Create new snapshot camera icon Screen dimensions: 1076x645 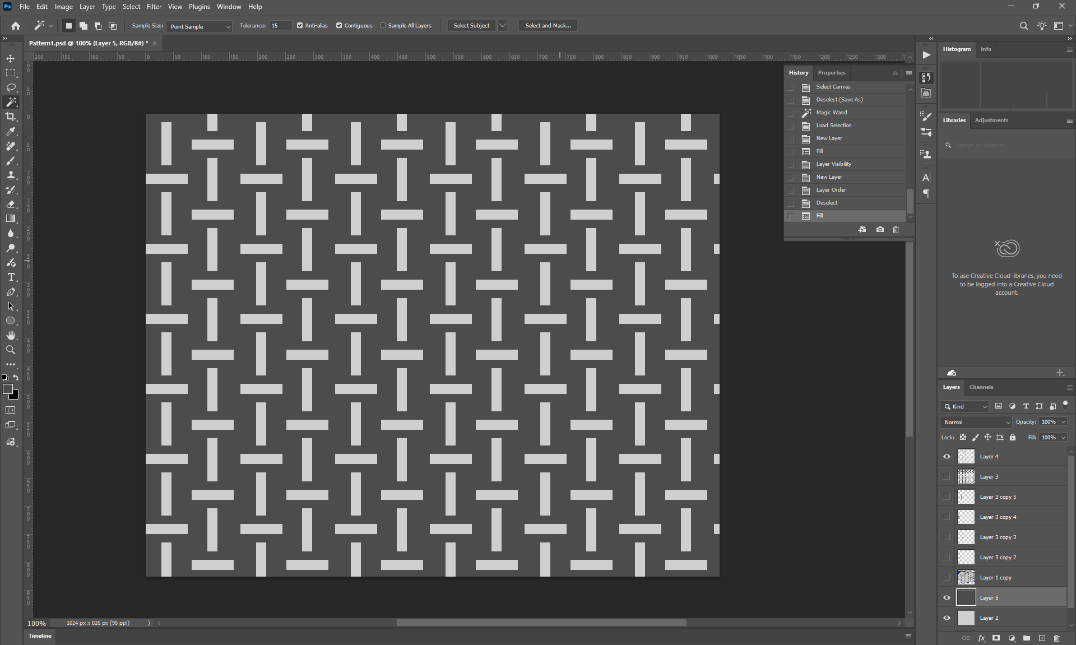pyautogui.click(x=880, y=230)
